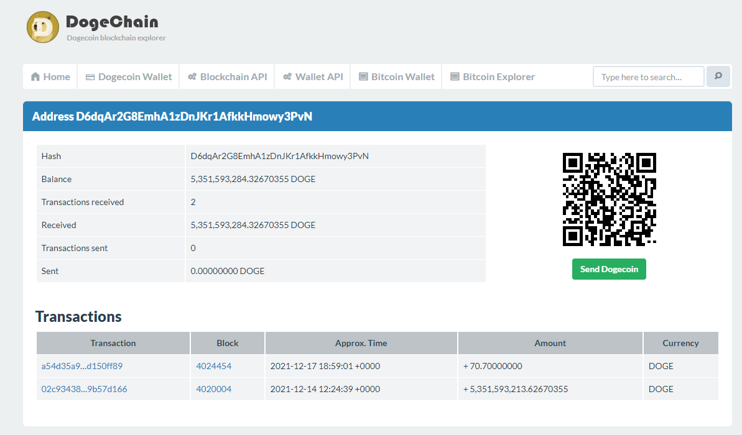Click the address QR code image
The image size is (742, 435).
[610, 199]
